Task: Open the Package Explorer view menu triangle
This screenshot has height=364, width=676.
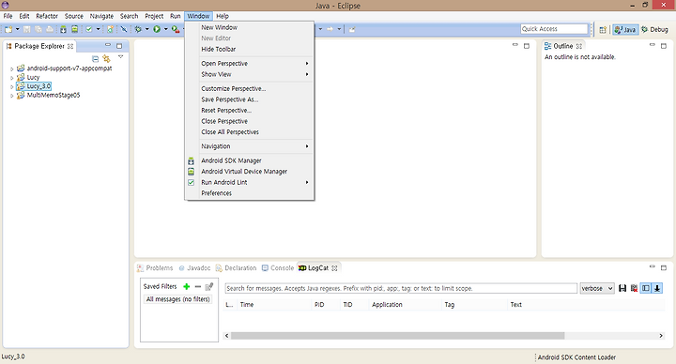Action: point(121,57)
